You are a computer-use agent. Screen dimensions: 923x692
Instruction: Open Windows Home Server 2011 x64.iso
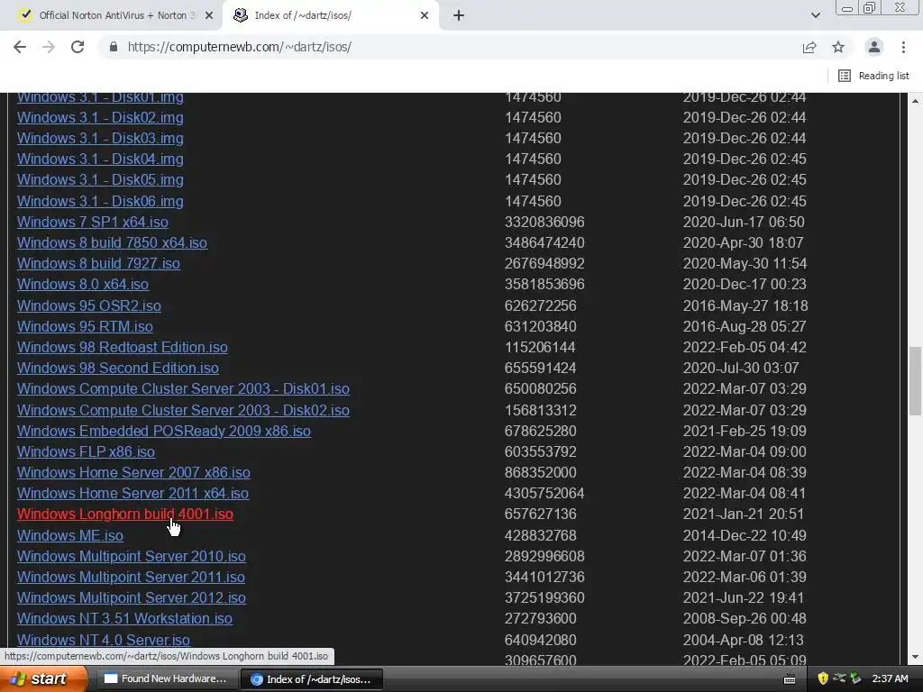(x=133, y=493)
